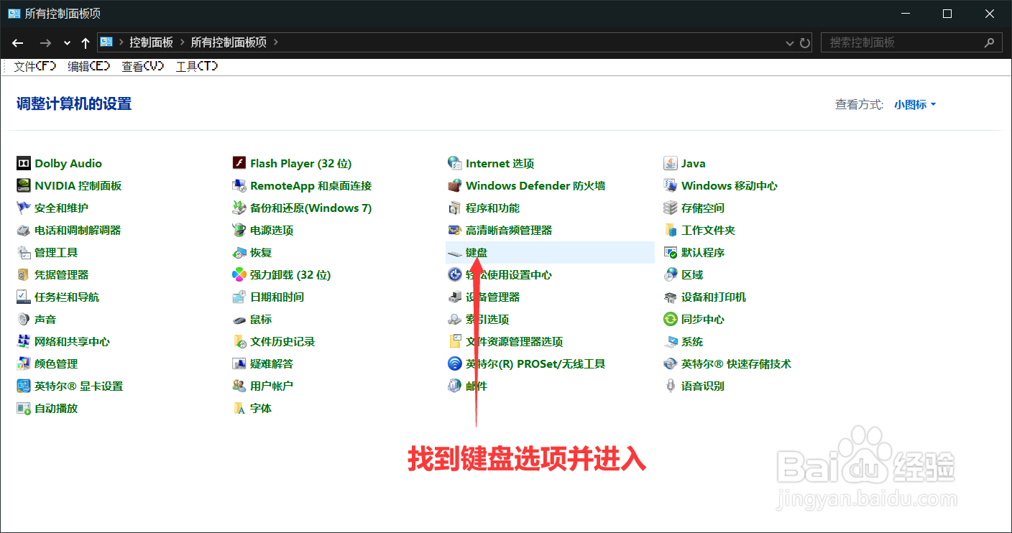Open 查看方式 小图标 dropdown

915,104
